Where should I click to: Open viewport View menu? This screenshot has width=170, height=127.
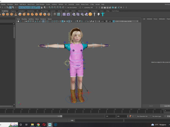click(x=18, y=19)
